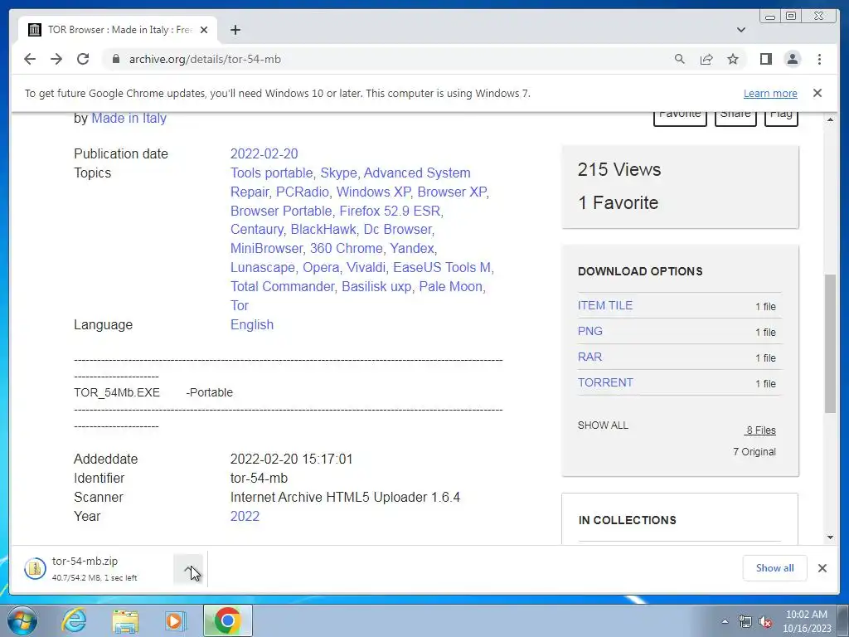849x637 pixels.
Task: Open the Tor topic link
Action: (x=240, y=305)
